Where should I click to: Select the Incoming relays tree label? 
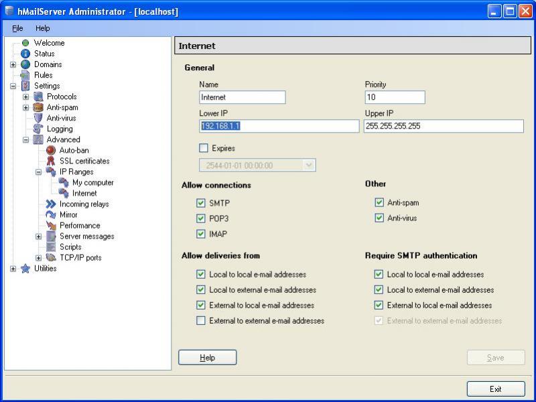point(84,204)
